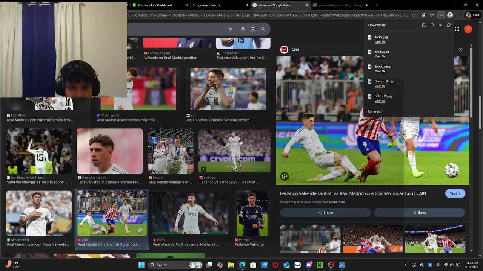
Task: Open file link under SENGUN.jpg
Action: pos(380,101)
